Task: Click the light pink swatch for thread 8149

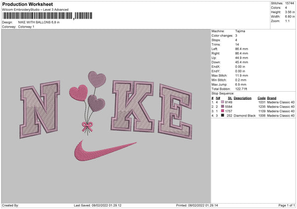Action: click(223, 102)
